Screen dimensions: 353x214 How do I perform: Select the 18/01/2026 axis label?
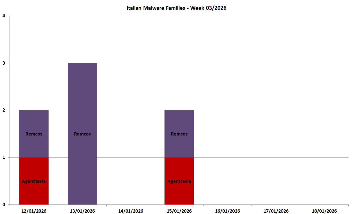tap(324, 211)
